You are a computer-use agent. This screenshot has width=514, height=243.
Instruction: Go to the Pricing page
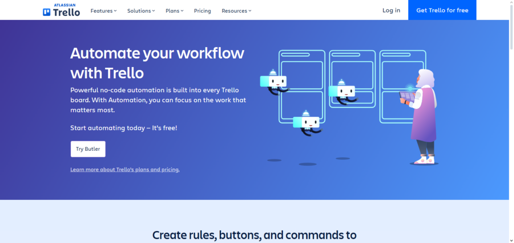pos(202,11)
